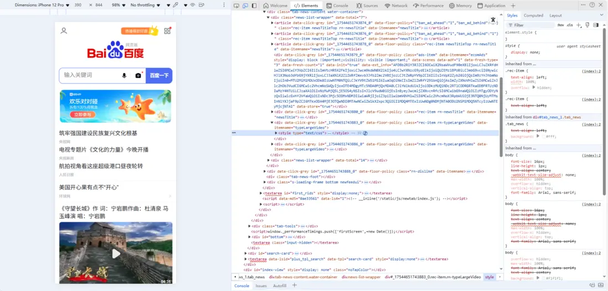
Task: Click the camera search icon in Baidu
Action: pyautogui.click(x=138, y=75)
